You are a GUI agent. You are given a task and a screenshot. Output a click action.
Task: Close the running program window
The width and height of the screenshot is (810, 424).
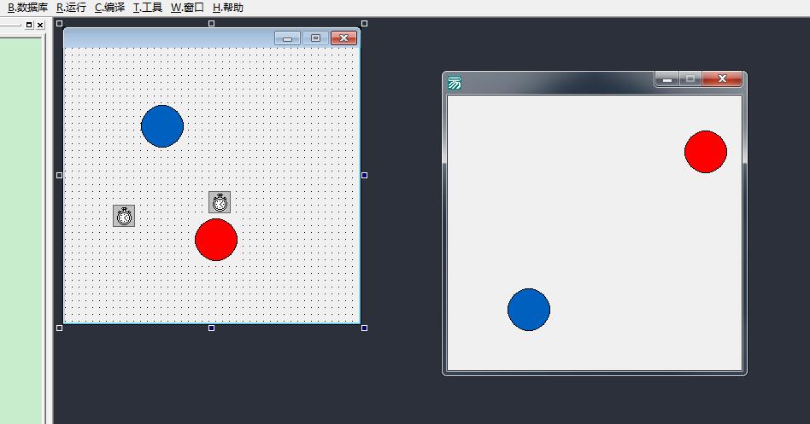(722, 79)
